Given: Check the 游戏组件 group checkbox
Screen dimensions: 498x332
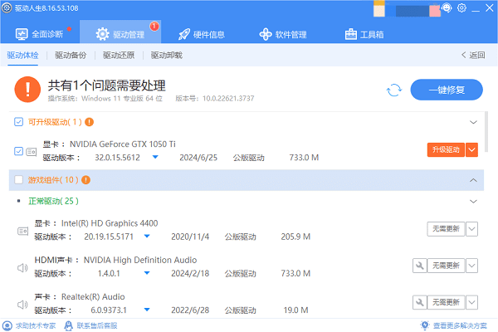Looking at the screenshot, I should pyautogui.click(x=19, y=179).
